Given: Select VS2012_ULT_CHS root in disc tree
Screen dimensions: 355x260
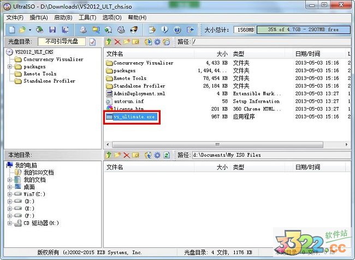Looking at the screenshot, I should (x=34, y=52).
